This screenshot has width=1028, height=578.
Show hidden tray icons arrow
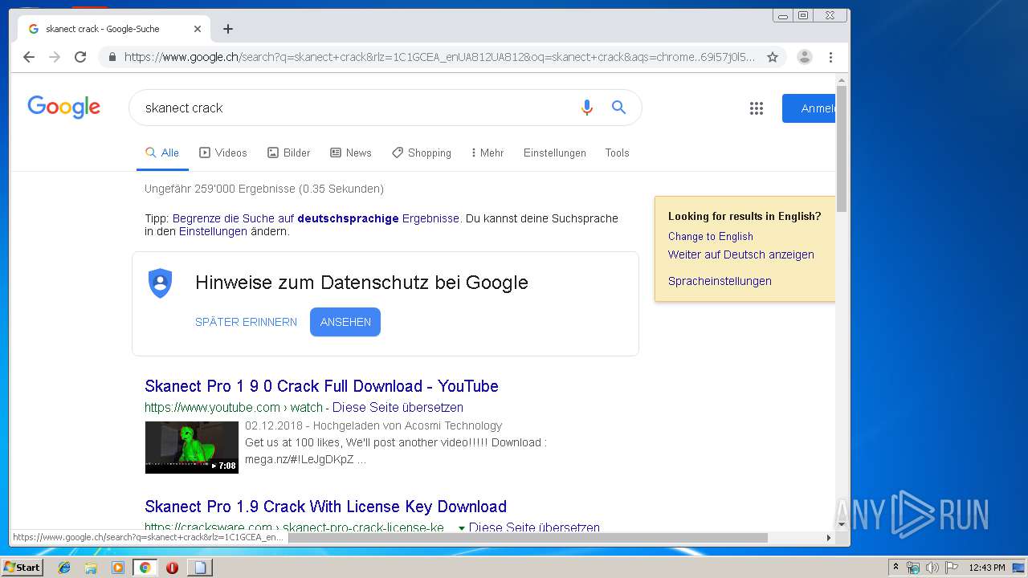tap(895, 567)
